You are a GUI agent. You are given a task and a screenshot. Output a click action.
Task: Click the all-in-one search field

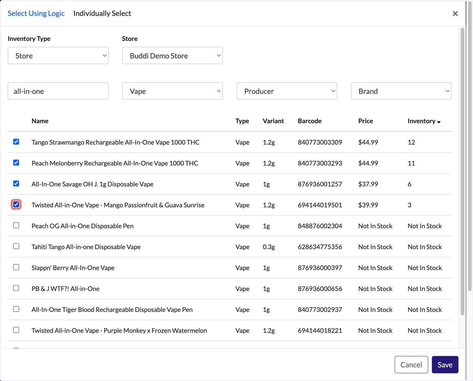coord(58,91)
